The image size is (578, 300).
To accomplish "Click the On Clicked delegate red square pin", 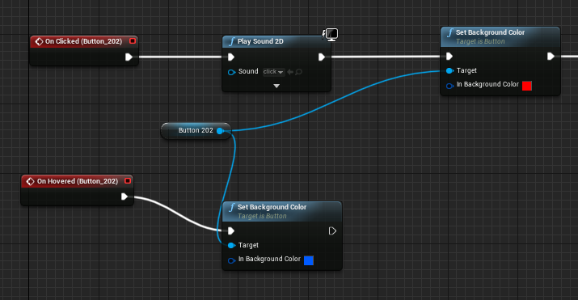I will (x=133, y=41).
